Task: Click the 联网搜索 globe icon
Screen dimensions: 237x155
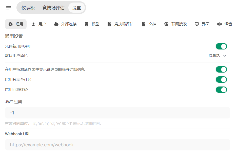Action: tap(166, 24)
